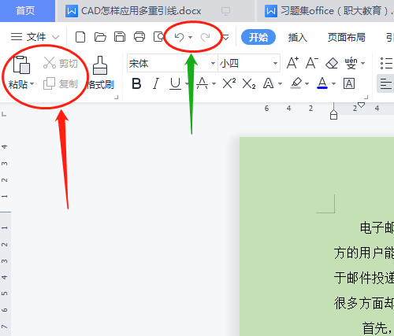
Task: Open the Font color dropdown arrow
Action: (x=333, y=84)
